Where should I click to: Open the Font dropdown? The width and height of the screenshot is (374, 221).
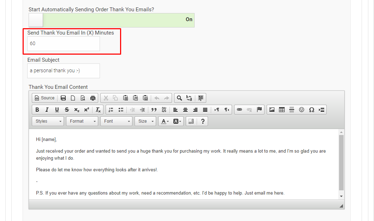(x=116, y=121)
